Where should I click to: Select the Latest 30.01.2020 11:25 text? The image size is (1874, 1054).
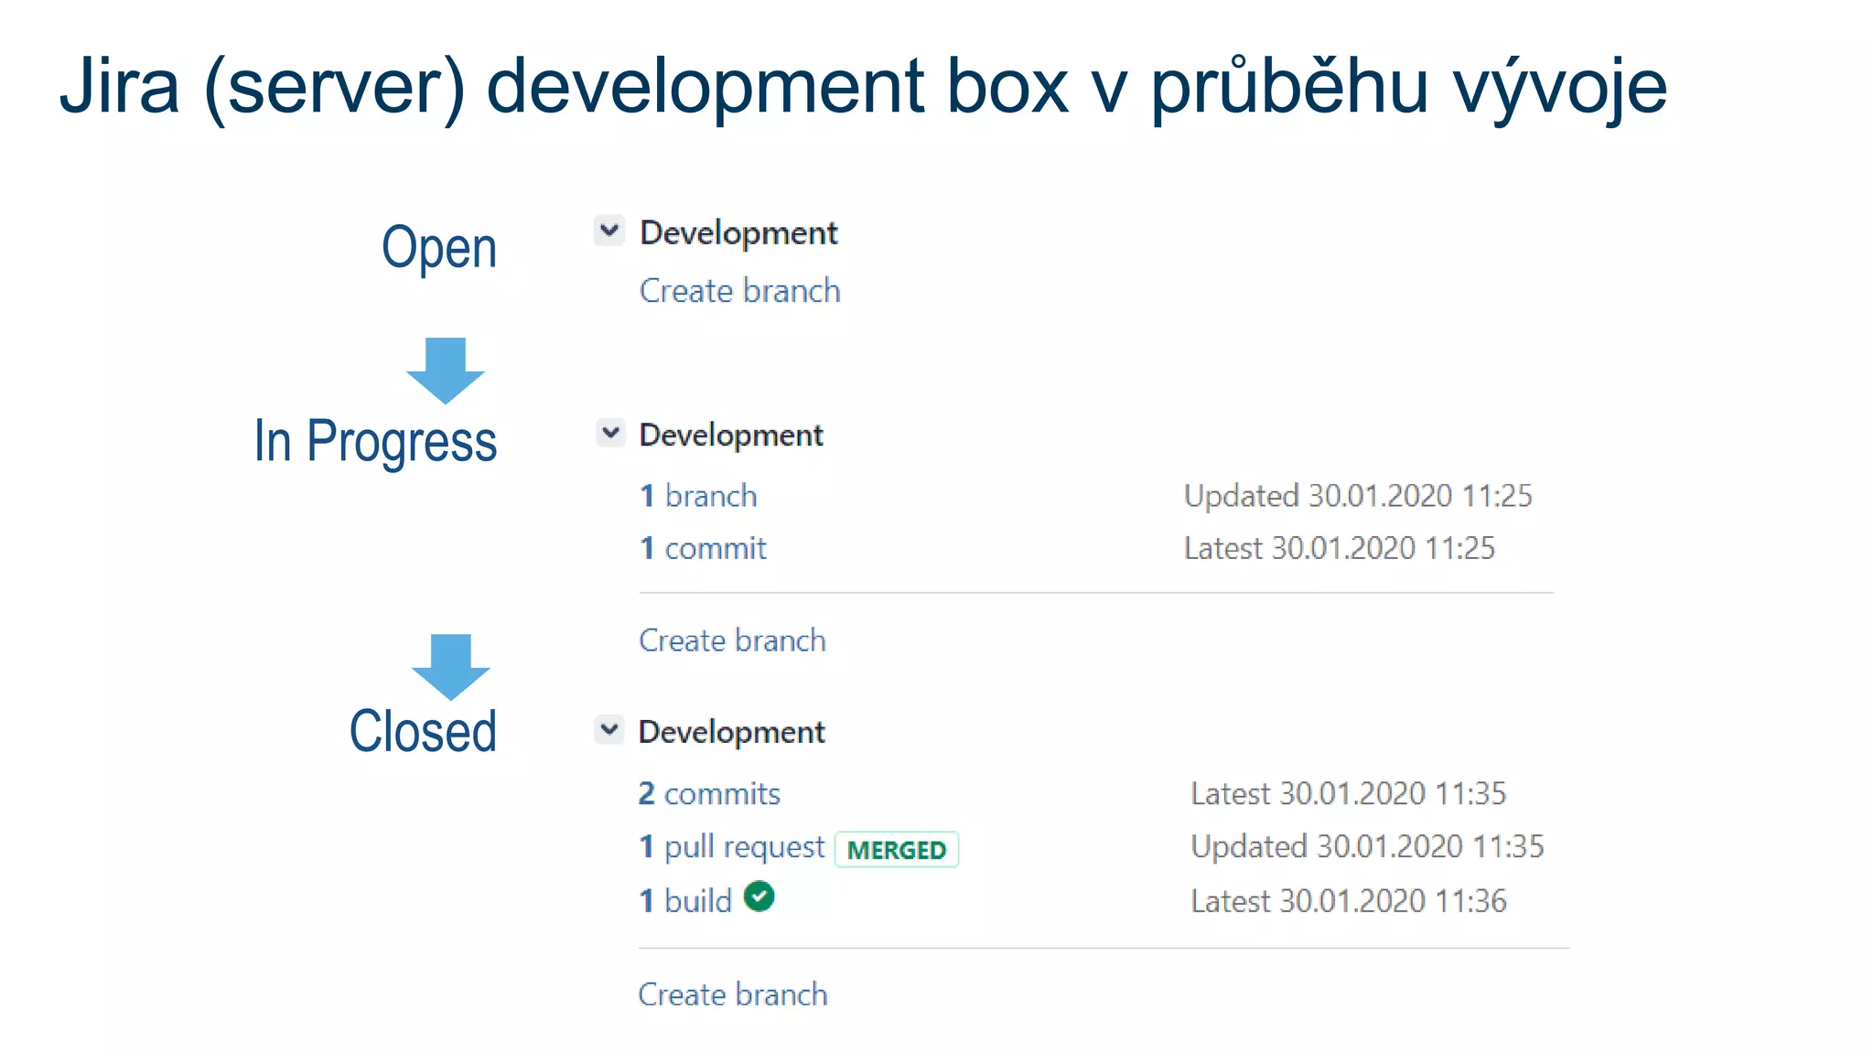tap(1340, 548)
